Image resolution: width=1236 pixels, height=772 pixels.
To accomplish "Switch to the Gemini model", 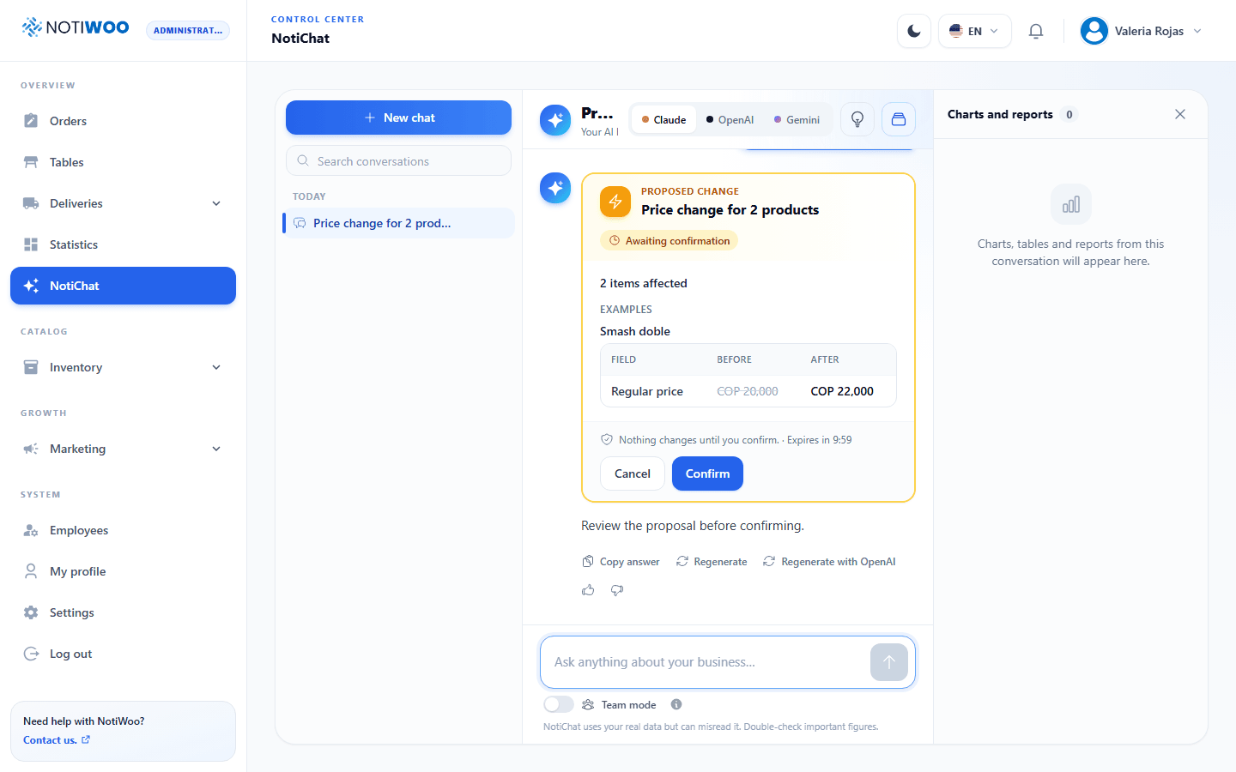I will 797,119.
